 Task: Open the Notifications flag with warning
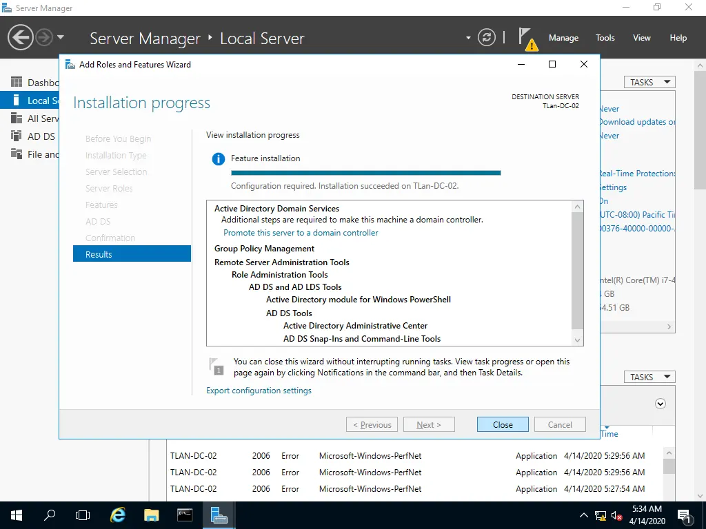coord(527,39)
